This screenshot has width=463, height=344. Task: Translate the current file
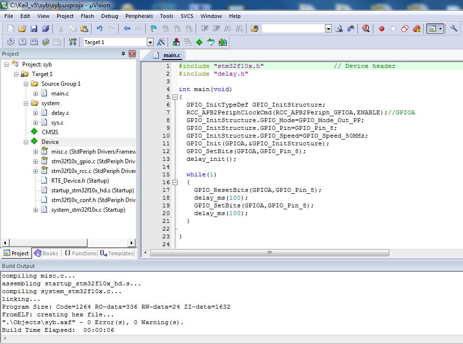coord(11,42)
